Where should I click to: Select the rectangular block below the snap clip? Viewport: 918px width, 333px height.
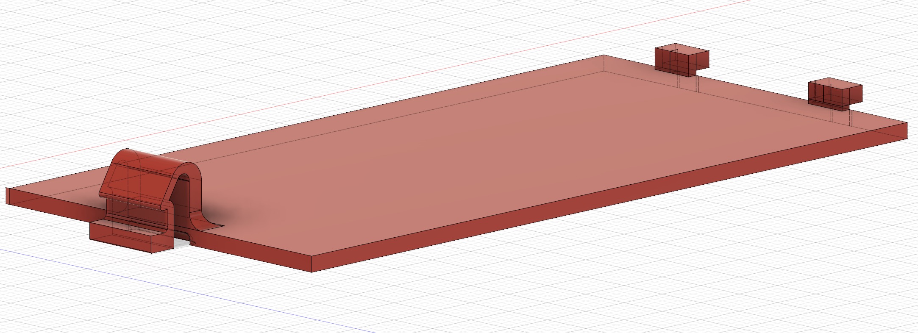[131, 236]
